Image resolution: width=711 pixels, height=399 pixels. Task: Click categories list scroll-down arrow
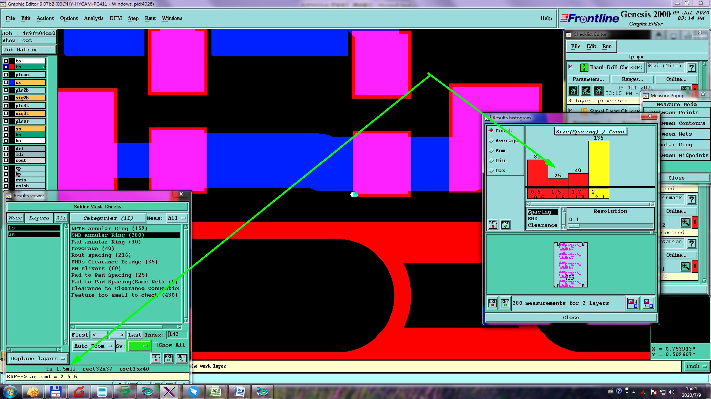pyautogui.click(x=186, y=320)
